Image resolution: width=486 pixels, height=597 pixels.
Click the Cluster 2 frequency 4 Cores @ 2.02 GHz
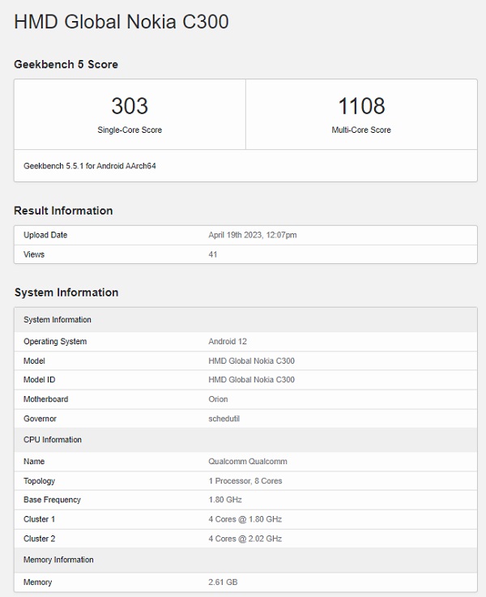(245, 539)
